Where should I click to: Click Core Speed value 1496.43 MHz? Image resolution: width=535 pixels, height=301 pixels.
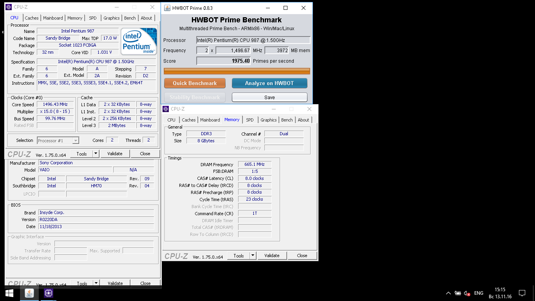click(x=55, y=104)
